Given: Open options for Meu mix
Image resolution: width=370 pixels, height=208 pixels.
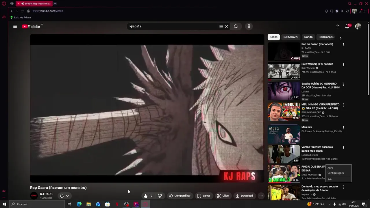Looking at the screenshot, I should tap(343, 128).
